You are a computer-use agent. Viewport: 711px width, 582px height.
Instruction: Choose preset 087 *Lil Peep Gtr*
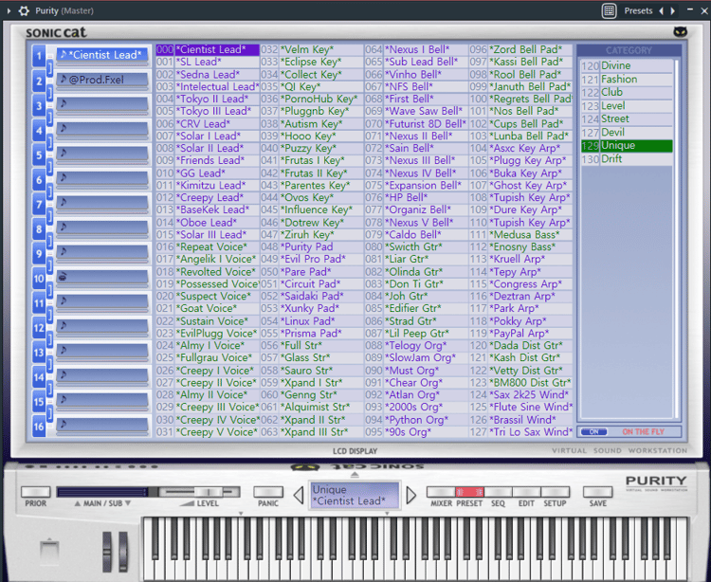(x=416, y=333)
